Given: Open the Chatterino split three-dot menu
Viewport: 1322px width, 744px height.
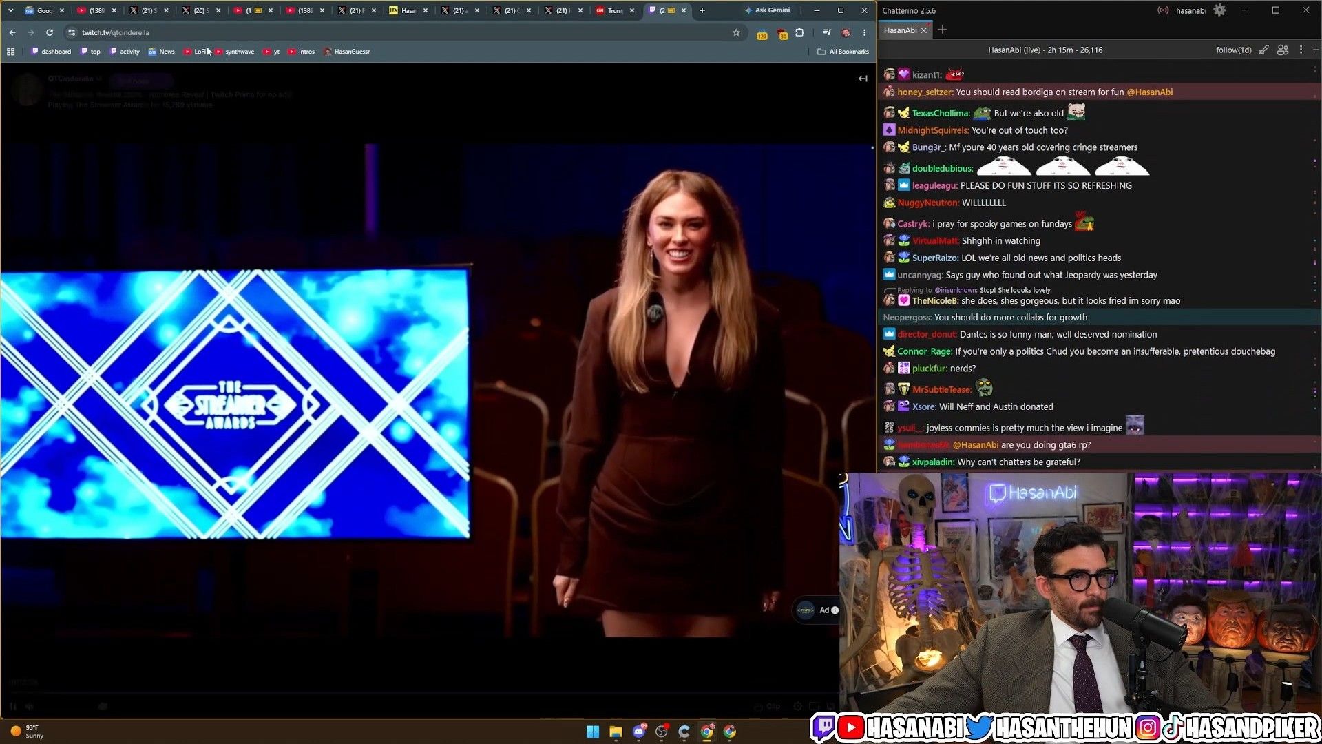Looking at the screenshot, I should click(1301, 50).
